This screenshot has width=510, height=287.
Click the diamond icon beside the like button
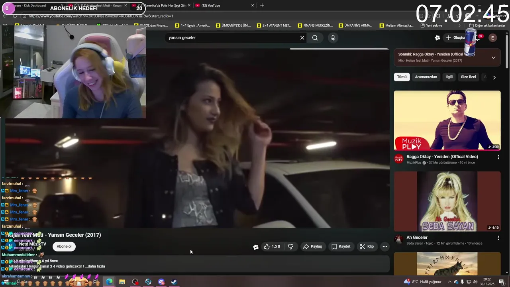tap(256, 247)
